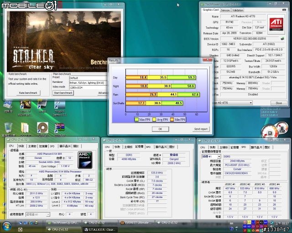The height and width of the screenshot is (233, 292).
Task: Open the STREET FIGHTER desktop shortcut
Action: click(26, 108)
